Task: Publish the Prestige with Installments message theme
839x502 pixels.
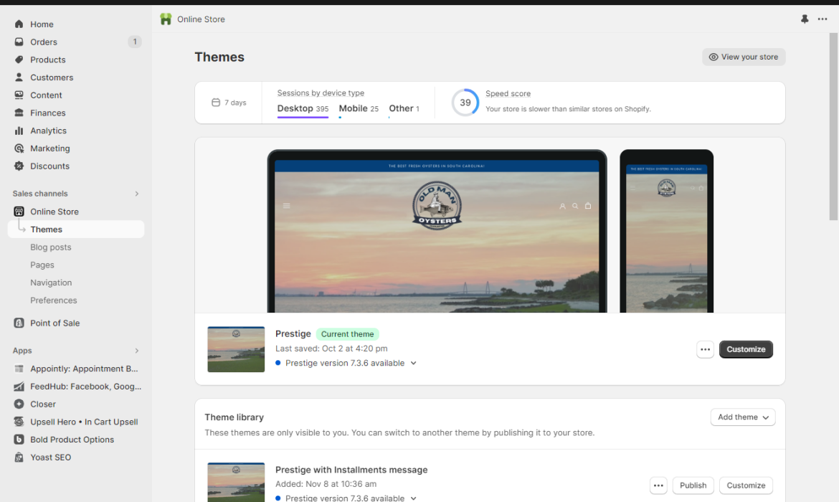Action: click(x=692, y=486)
